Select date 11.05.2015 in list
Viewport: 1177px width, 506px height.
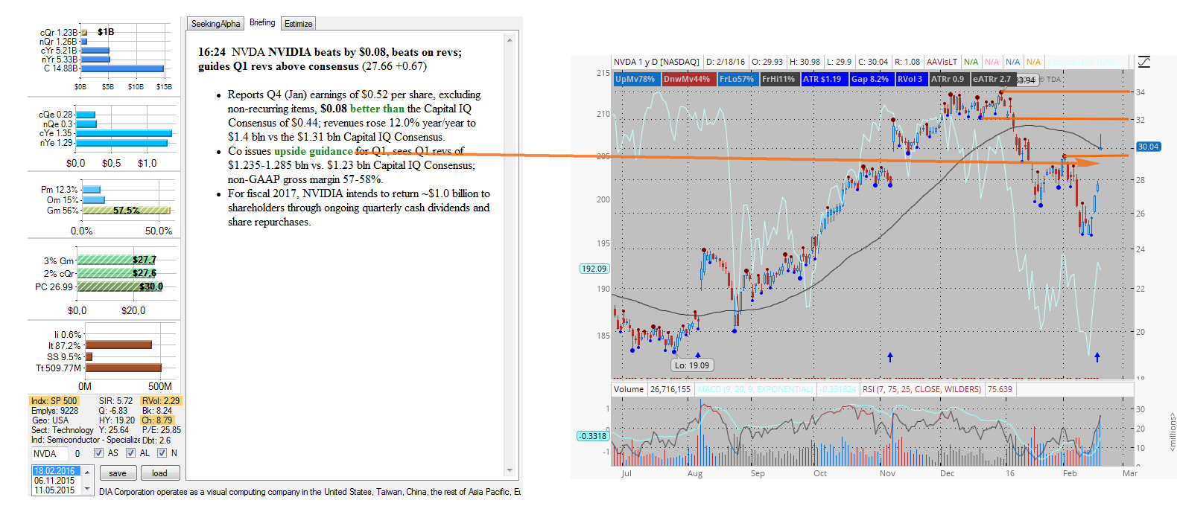coord(55,490)
